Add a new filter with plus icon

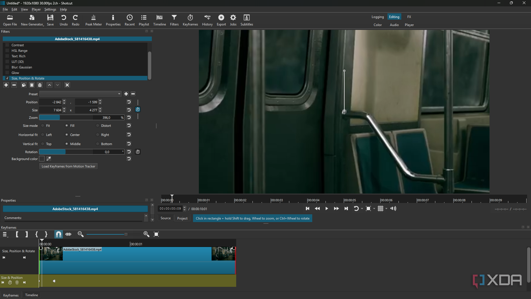click(x=6, y=85)
